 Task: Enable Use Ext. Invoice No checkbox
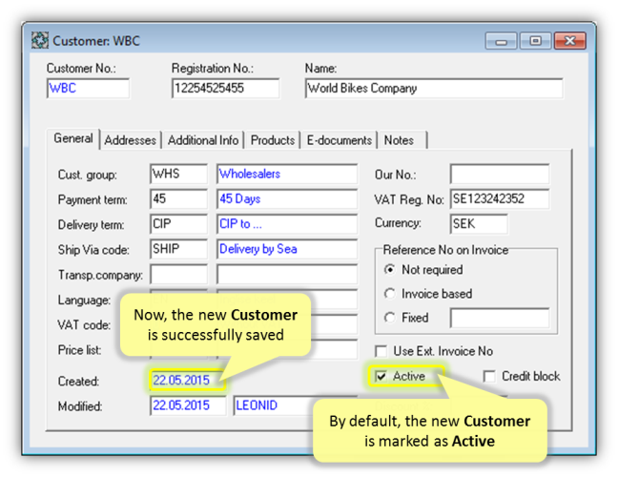(381, 351)
